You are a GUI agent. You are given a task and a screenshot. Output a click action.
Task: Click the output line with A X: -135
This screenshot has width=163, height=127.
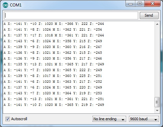[x=54, y=64]
